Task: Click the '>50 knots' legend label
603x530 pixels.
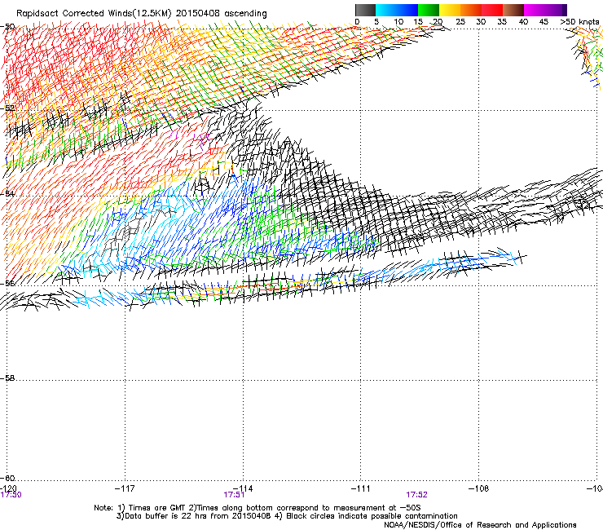Action: 580,22
